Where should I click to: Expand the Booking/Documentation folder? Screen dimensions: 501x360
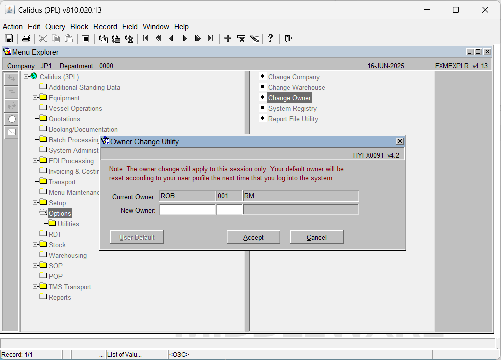click(35, 129)
